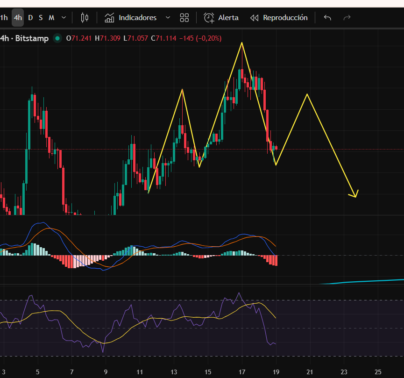Click date label 13 on time axis
The image size is (404, 378).
click(174, 372)
